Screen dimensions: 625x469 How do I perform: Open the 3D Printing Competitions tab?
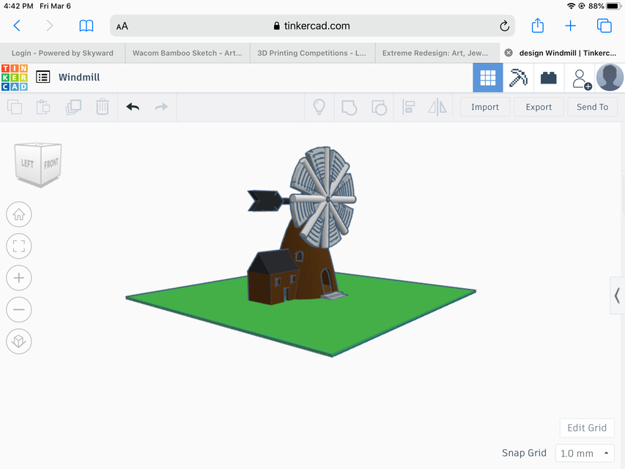tap(311, 53)
